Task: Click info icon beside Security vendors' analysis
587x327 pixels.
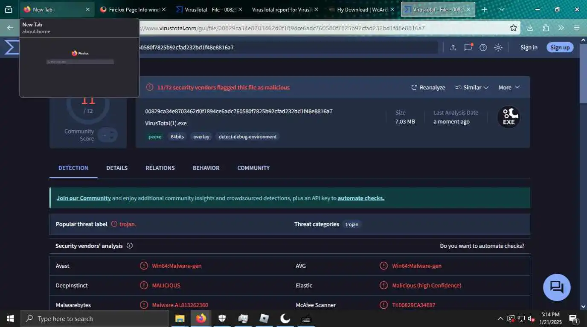Action: click(x=130, y=246)
